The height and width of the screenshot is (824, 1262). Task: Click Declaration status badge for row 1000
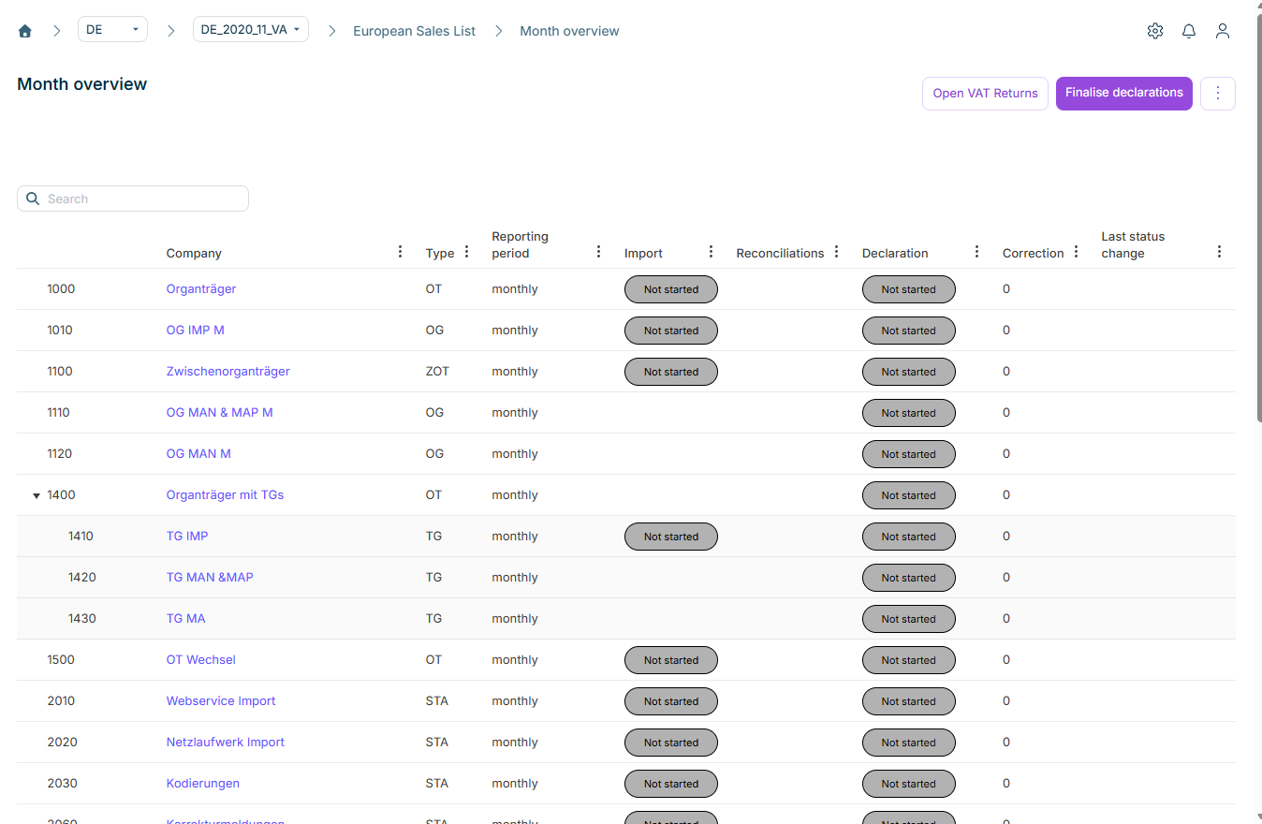pyautogui.click(x=909, y=289)
